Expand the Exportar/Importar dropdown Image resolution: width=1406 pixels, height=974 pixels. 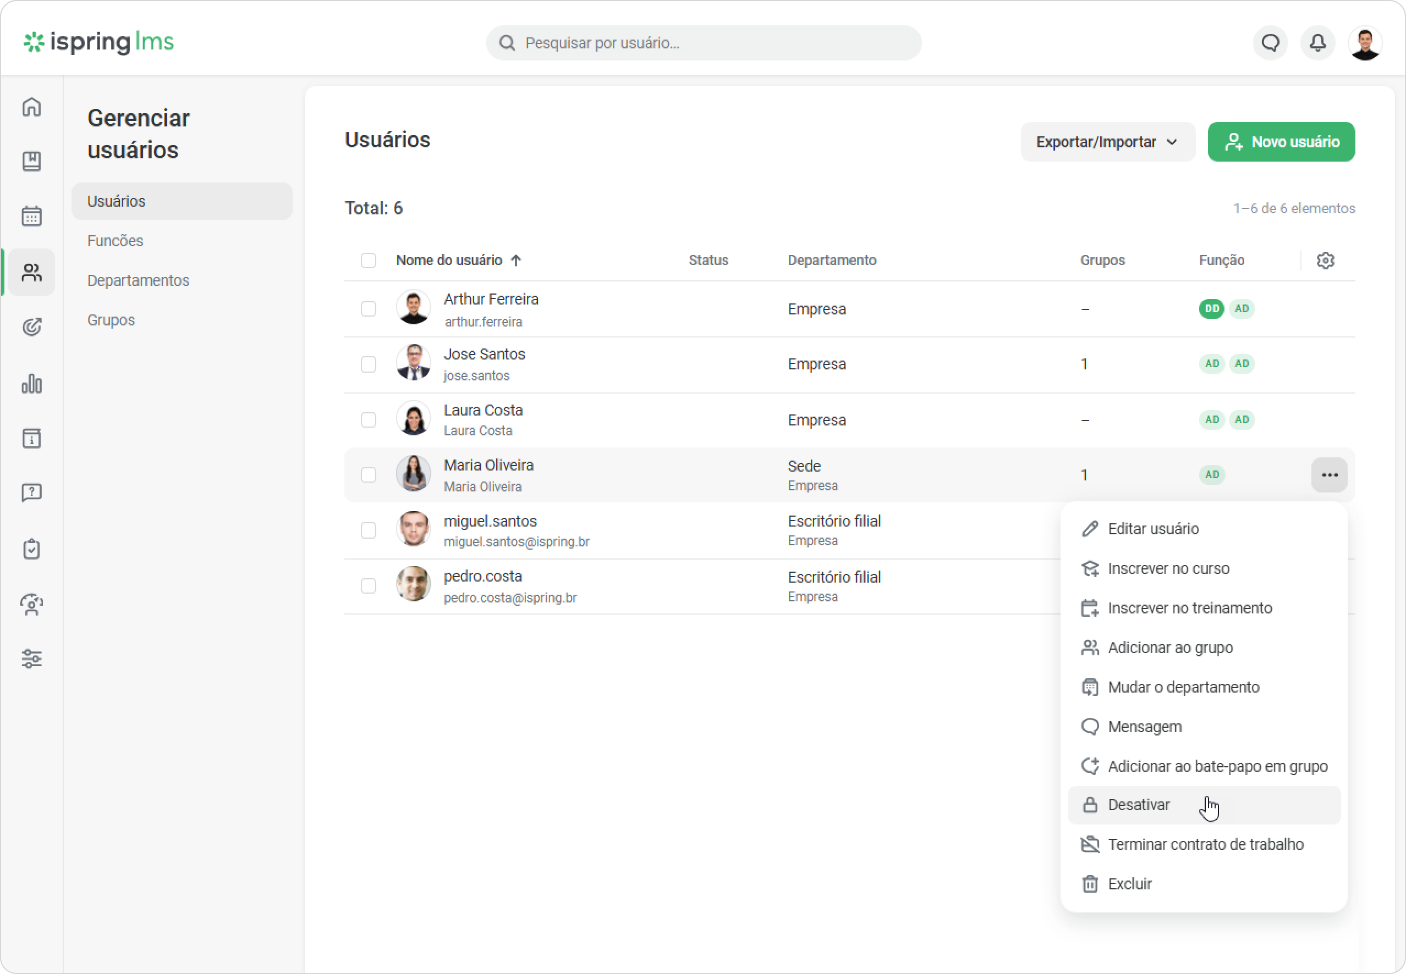tap(1107, 142)
